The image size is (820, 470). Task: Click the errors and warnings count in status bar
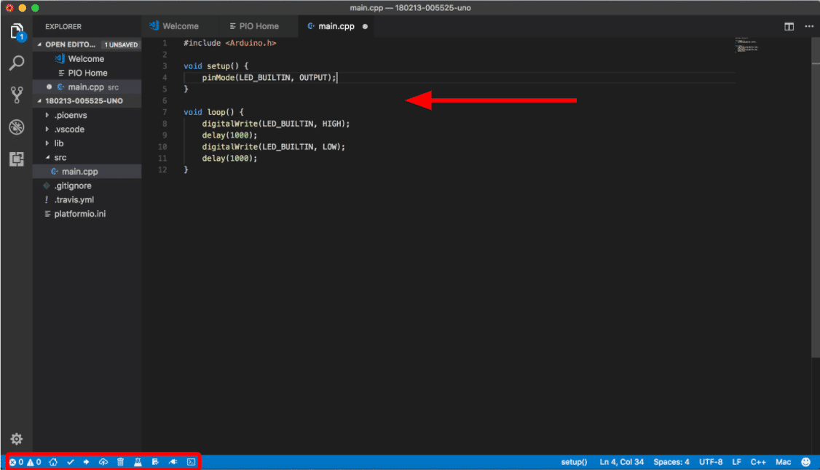(25, 462)
